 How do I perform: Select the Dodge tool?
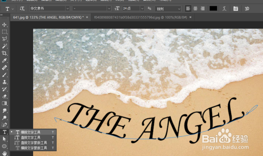[x=4, y=118]
